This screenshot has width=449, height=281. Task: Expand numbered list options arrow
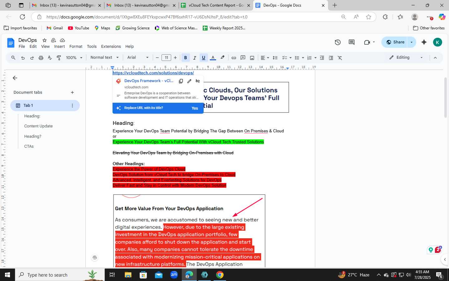tap(315, 58)
